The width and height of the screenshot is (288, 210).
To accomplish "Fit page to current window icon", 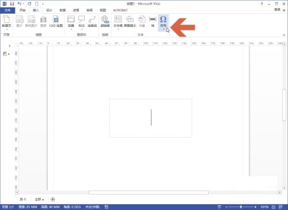I will [x=274, y=207].
